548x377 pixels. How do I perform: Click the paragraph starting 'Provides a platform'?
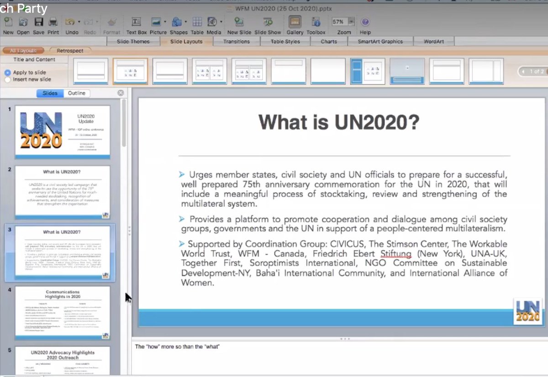[x=344, y=224]
